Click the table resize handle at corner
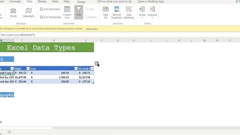 coord(93,83)
